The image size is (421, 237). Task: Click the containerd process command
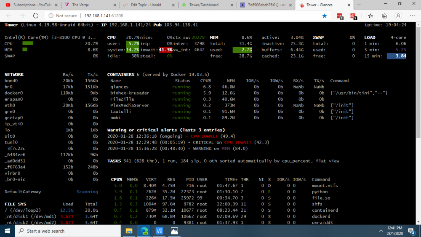click(325, 210)
